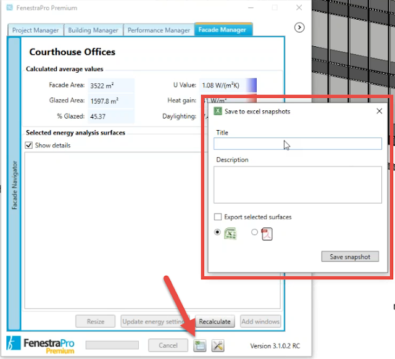The height and width of the screenshot is (359, 395).
Task: Open the Performance Manager tab
Action: coord(159,30)
